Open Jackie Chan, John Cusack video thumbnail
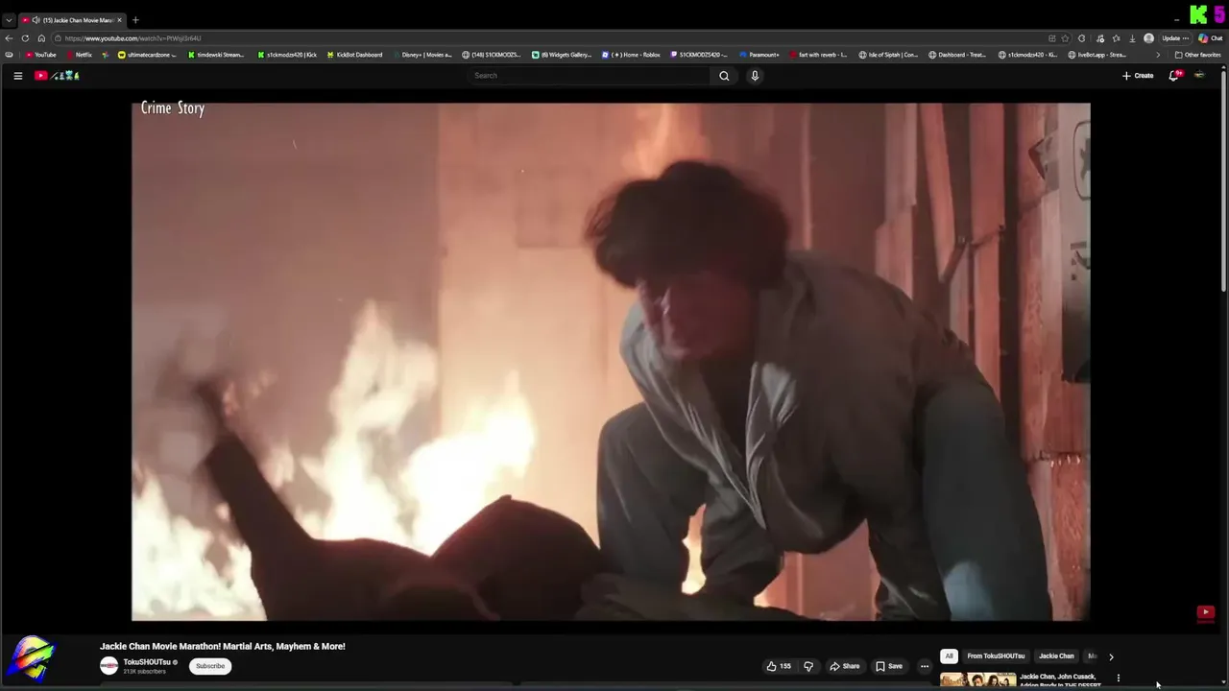 [x=977, y=679]
